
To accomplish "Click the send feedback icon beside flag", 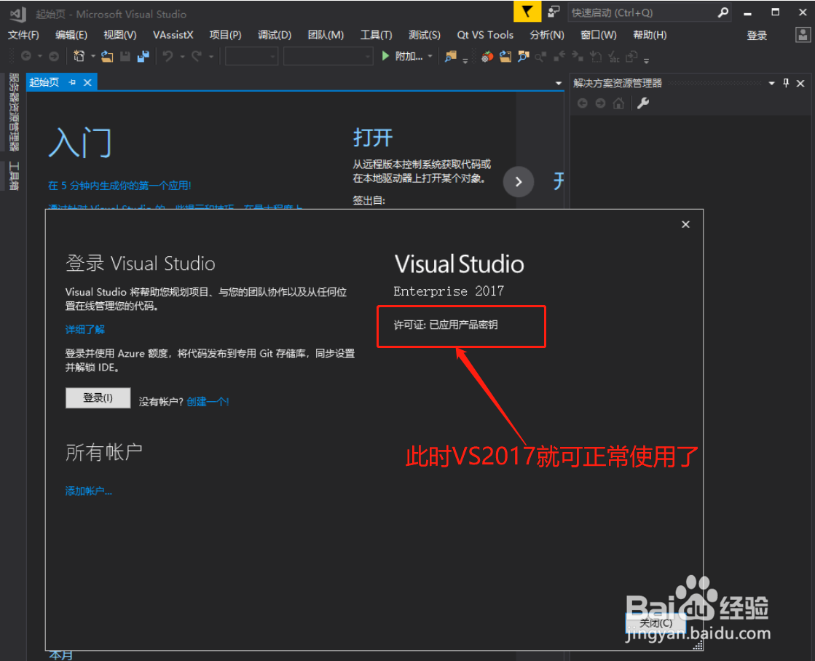I will 554,12.
